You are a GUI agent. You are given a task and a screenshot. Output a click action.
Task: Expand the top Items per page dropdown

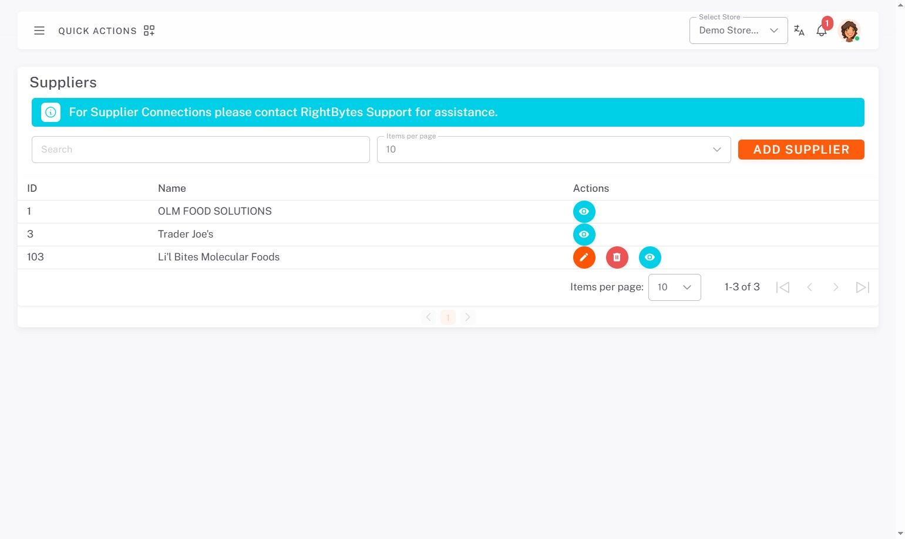point(554,150)
